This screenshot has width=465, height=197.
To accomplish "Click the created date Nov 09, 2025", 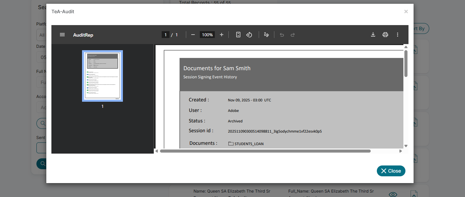I will (250, 100).
